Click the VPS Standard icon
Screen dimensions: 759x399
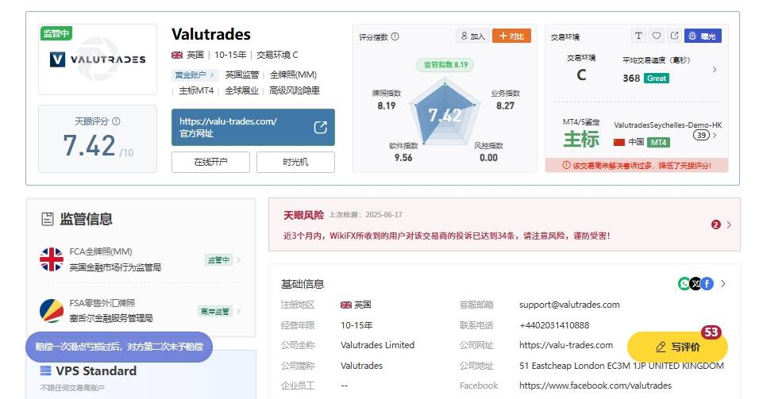point(45,371)
